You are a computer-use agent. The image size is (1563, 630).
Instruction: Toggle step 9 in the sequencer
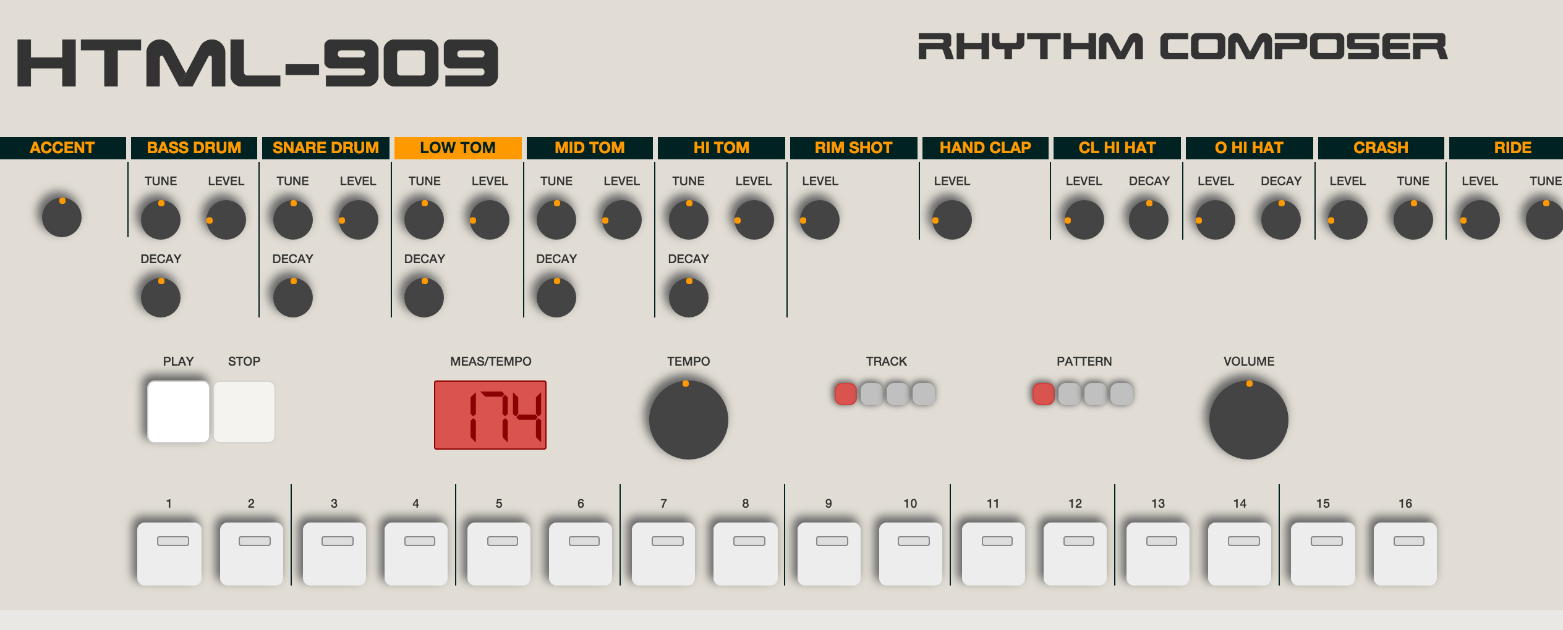[x=829, y=554]
